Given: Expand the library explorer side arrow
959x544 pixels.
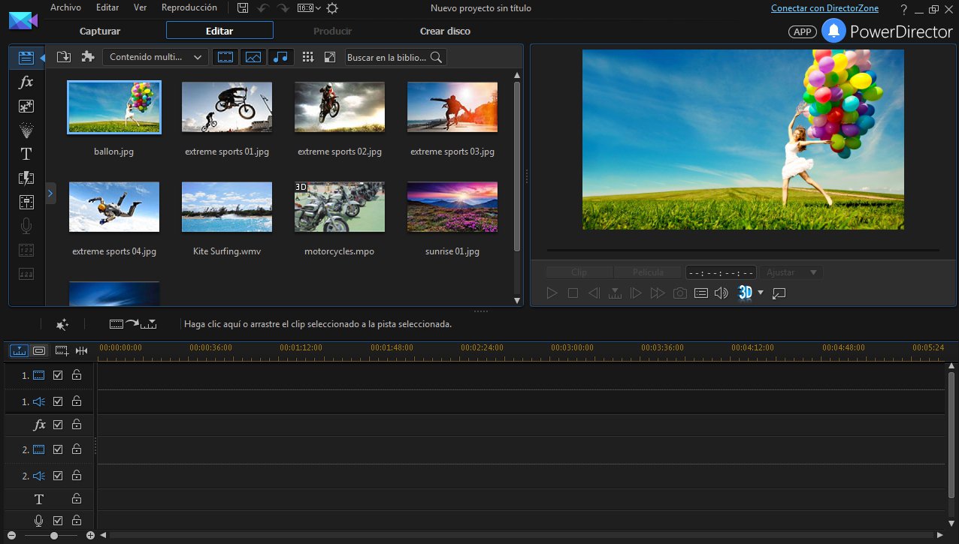Looking at the screenshot, I should [x=50, y=193].
